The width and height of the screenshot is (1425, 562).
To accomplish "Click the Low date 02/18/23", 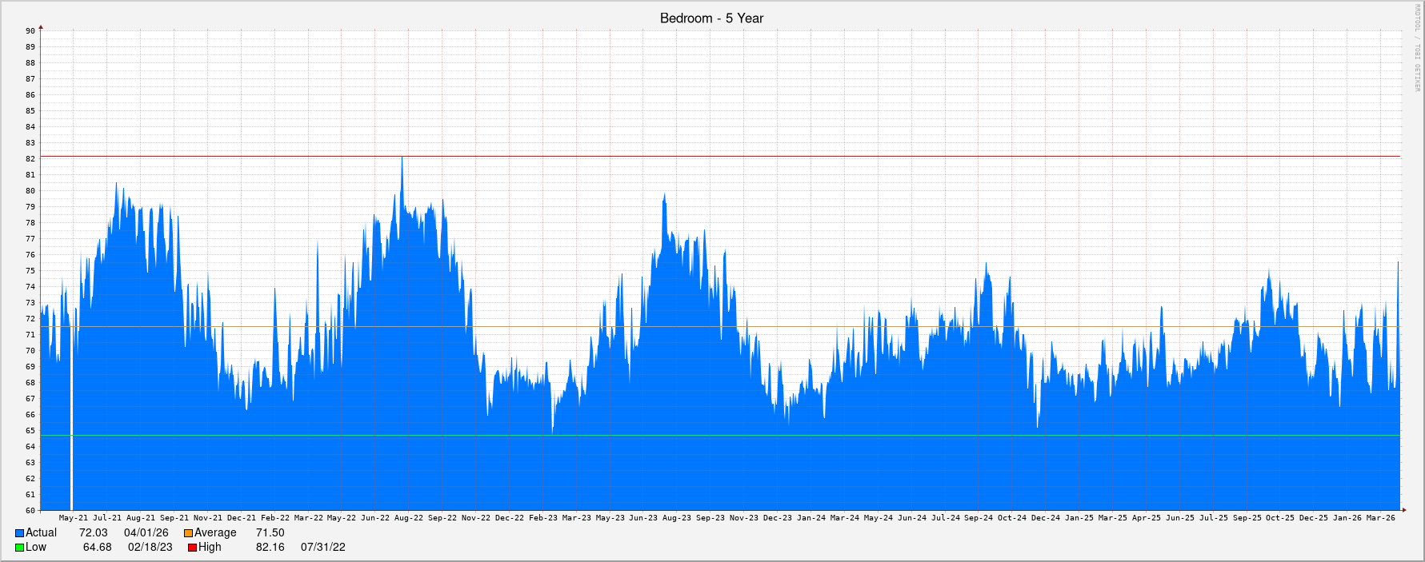I will coord(150,548).
